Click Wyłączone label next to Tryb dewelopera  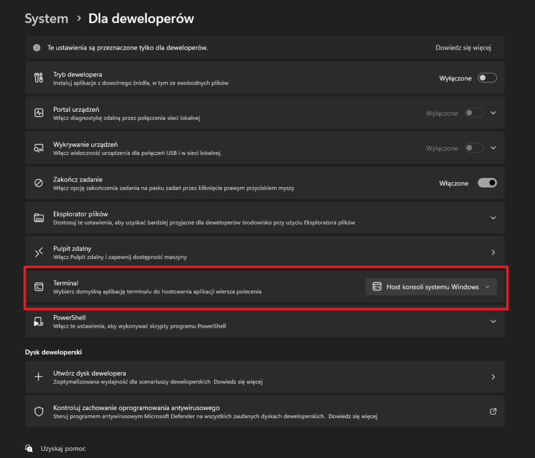point(455,79)
